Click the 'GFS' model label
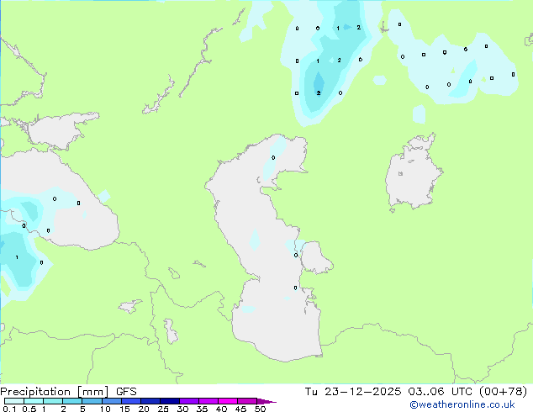This screenshot has height=412, width=533. (126, 392)
